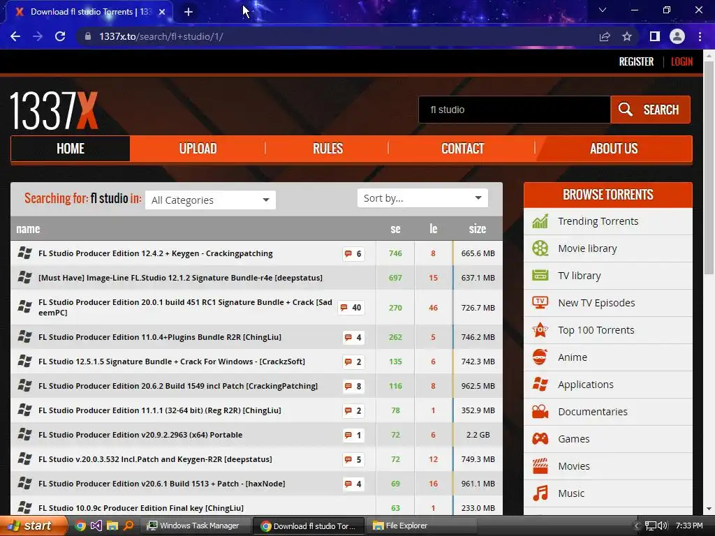This screenshot has width=715, height=536.
Task: Open Chrome three-dot menu
Action: 700,36
